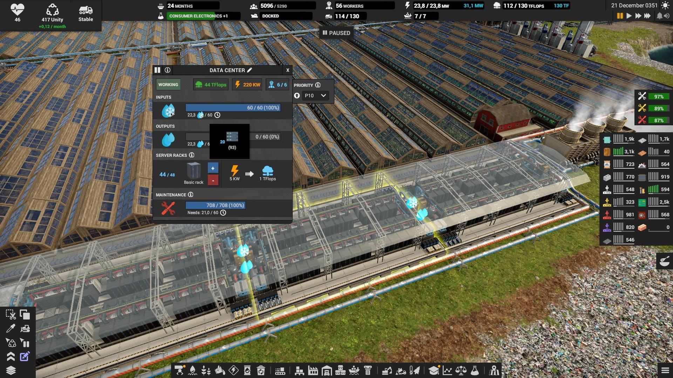
Task: Click the cut selection tool
Action: pos(11,315)
